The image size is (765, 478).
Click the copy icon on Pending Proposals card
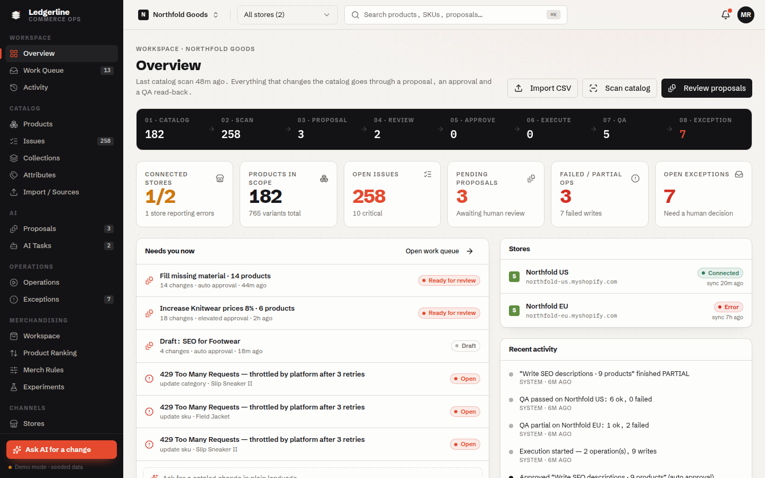pos(531,178)
